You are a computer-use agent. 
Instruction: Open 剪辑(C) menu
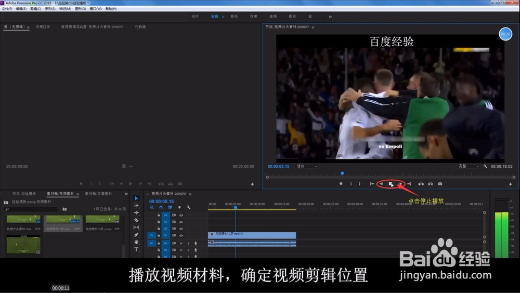point(35,9)
